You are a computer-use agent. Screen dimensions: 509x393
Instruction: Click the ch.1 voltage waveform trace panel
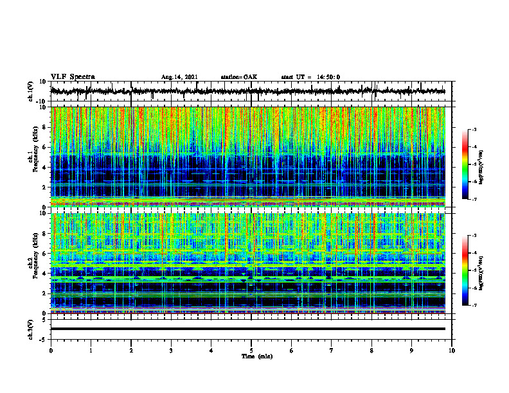coord(251,91)
